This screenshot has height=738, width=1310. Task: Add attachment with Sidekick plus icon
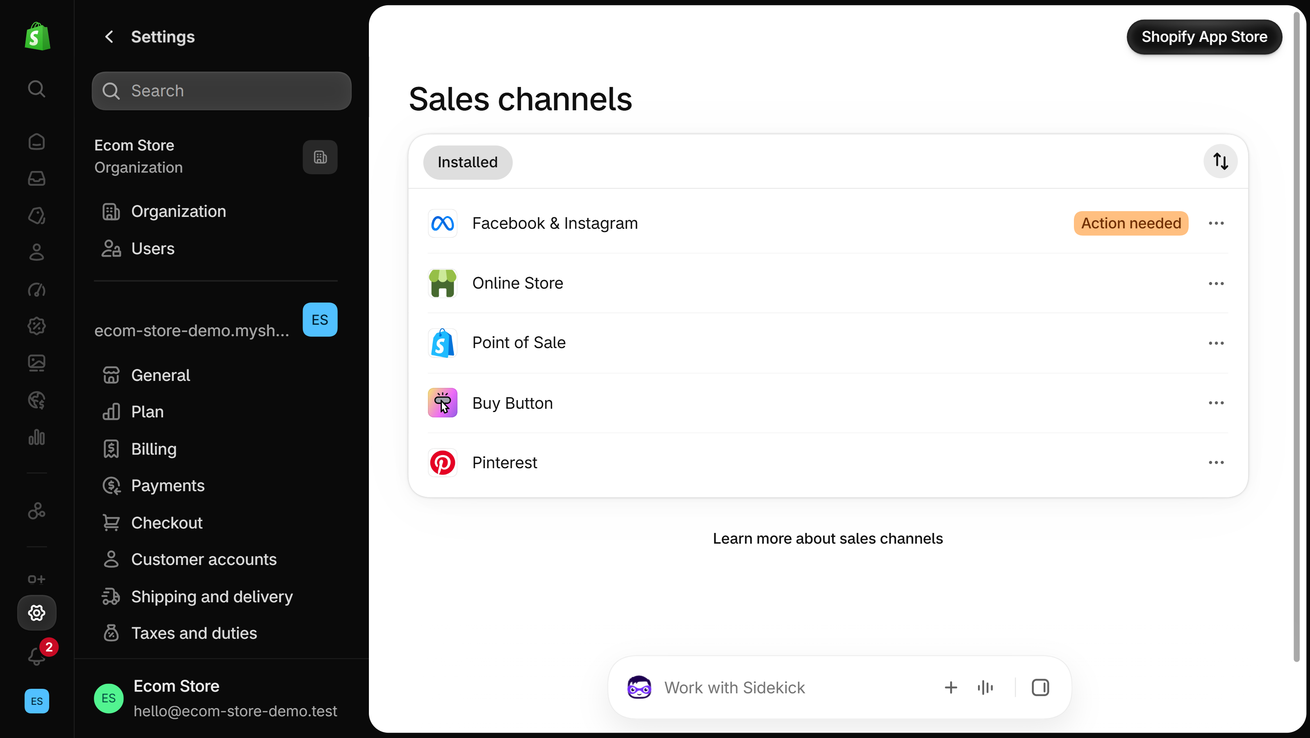pyautogui.click(x=951, y=688)
